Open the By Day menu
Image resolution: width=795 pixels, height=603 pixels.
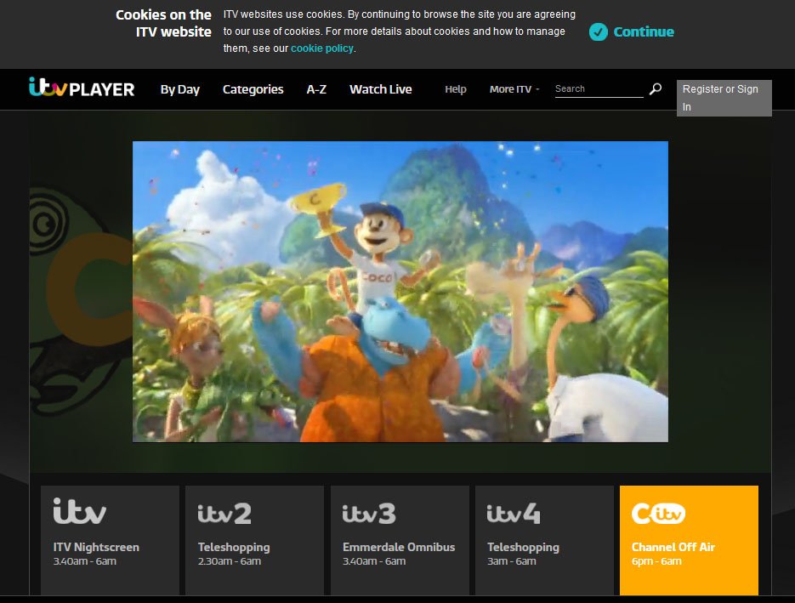[180, 89]
